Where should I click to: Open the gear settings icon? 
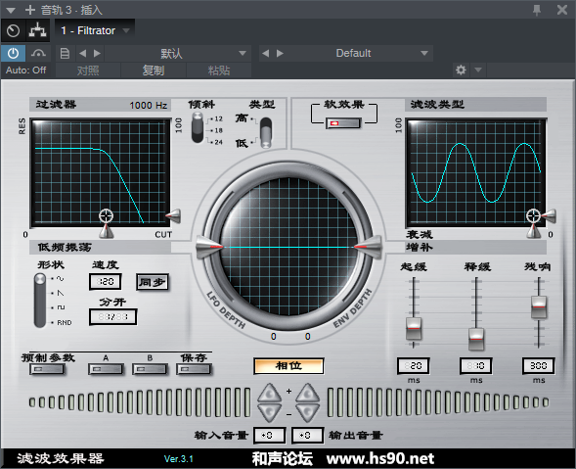(x=461, y=70)
